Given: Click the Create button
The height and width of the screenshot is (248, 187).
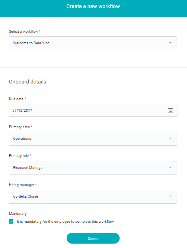Looking at the screenshot, I should pyautogui.click(x=93, y=238).
